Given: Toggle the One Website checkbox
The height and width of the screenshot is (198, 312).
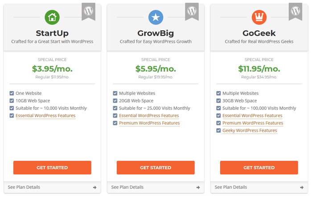Looking at the screenshot, I should (x=12, y=93).
